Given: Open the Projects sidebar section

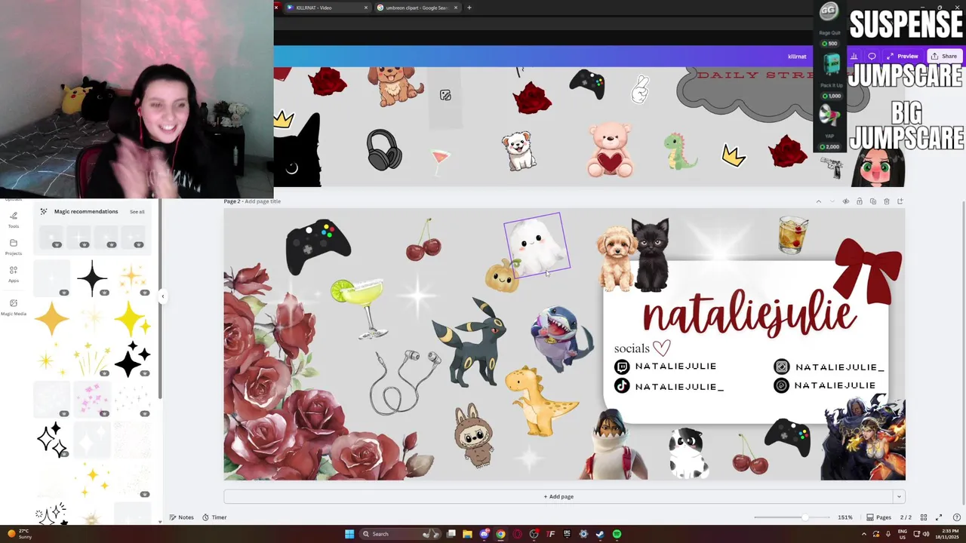Looking at the screenshot, I should click(14, 247).
